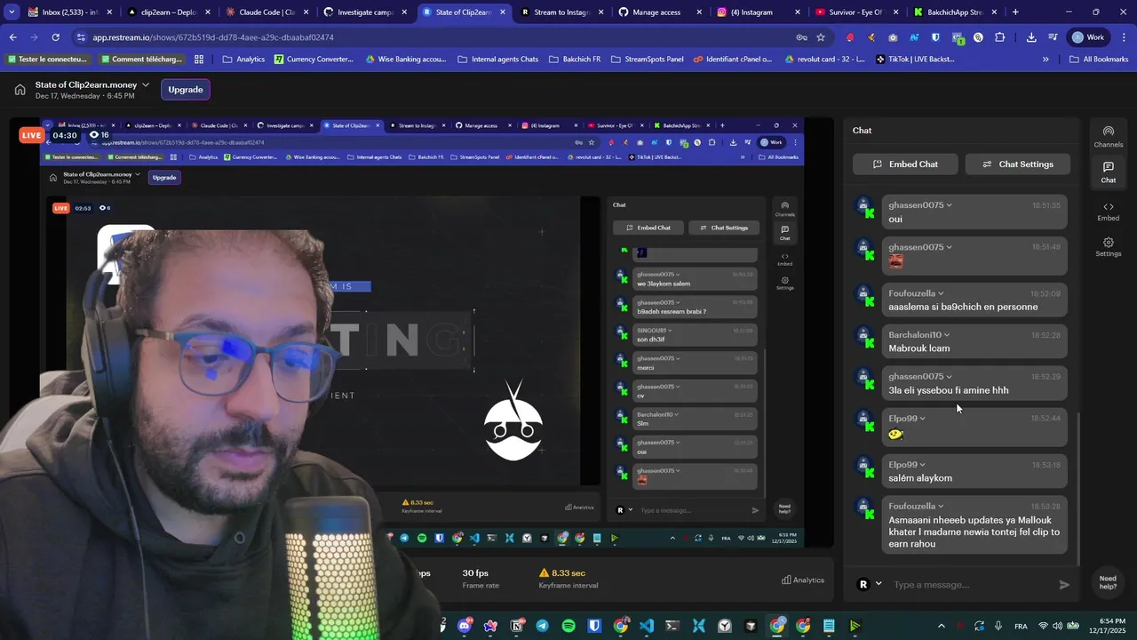Expand ghasseen0075 dropdown on '3la eli yssebou' message
Screen dimensions: 1137x640
click(x=950, y=377)
